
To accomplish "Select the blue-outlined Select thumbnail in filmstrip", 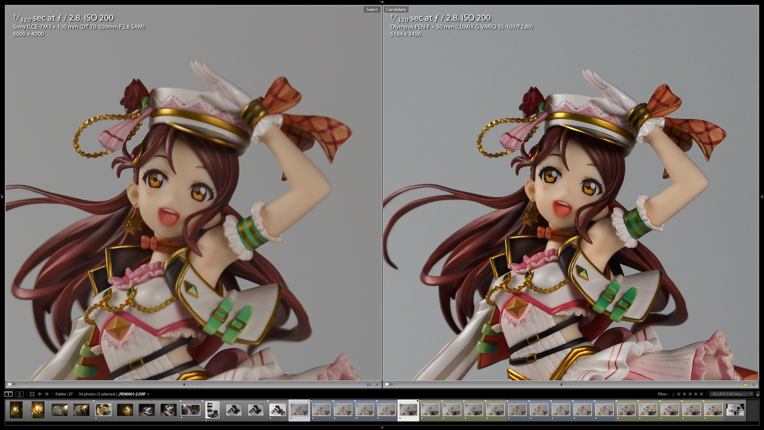I will [x=300, y=409].
